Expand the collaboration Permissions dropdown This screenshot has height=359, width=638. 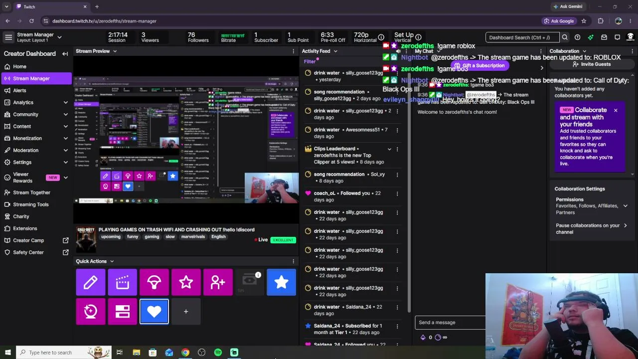[x=625, y=206]
